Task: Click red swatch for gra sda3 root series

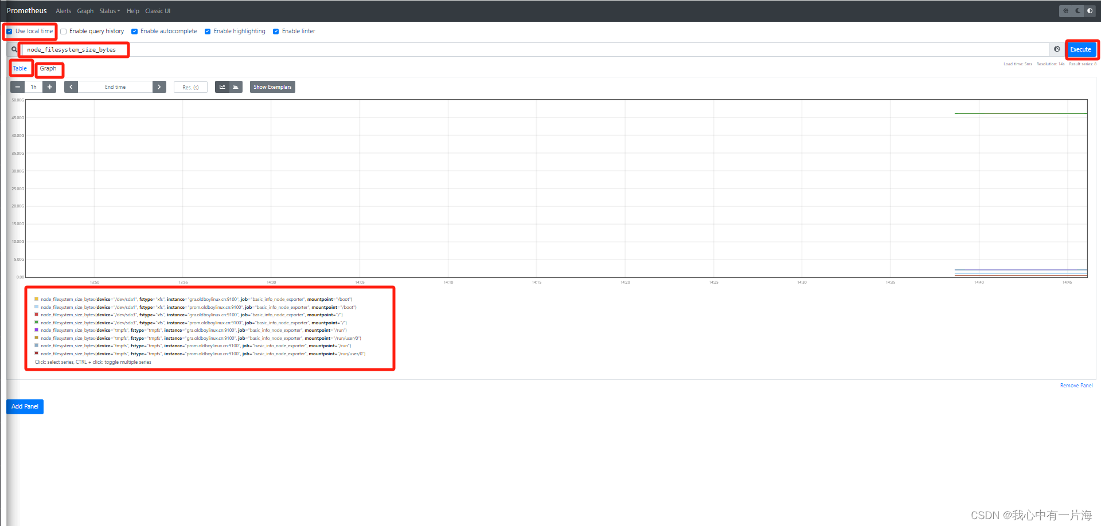Action: [x=37, y=315]
